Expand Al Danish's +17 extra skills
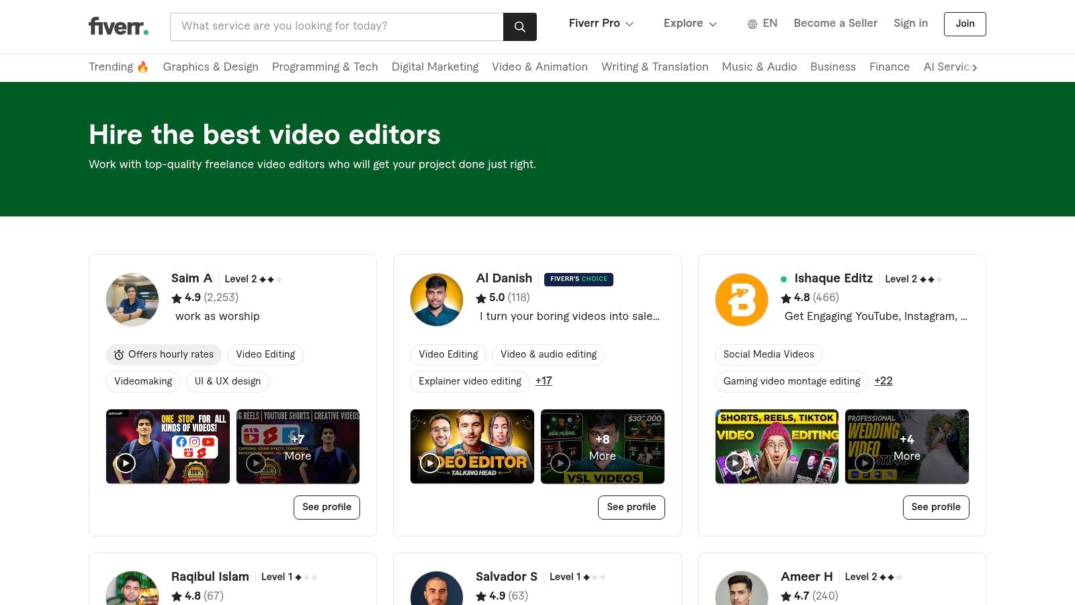 (544, 381)
